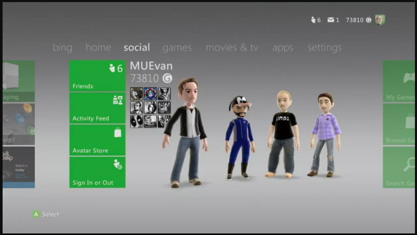This screenshot has width=417, height=235.
Task: Open the gold-ringed achievement tile
Action: pyautogui.click(x=137, y=94)
